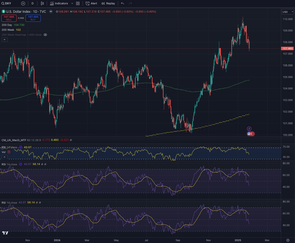Click the U.S. Dollar Index symbol logo
This screenshot has width=295, height=243.
3,11
